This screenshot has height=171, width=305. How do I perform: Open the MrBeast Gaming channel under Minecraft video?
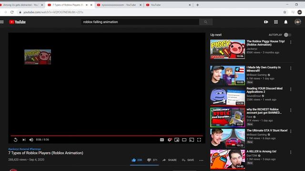click(x=256, y=75)
